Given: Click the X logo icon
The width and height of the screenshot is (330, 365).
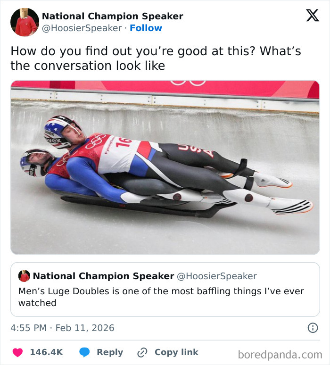Looking at the screenshot, I should [312, 15].
